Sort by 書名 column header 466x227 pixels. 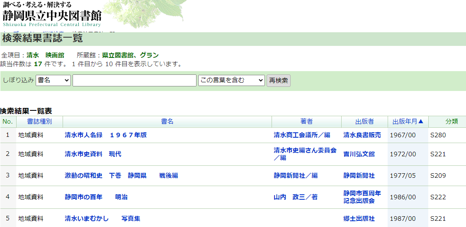click(x=167, y=122)
